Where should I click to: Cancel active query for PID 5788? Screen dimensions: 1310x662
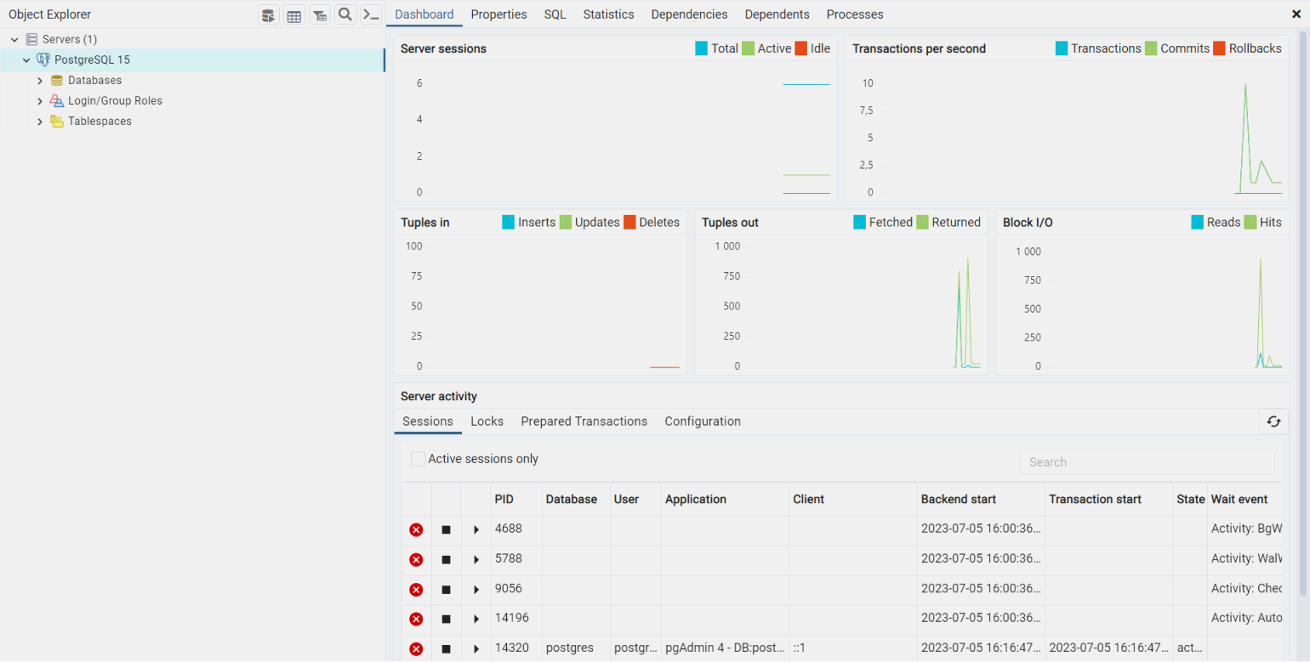[x=446, y=560]
